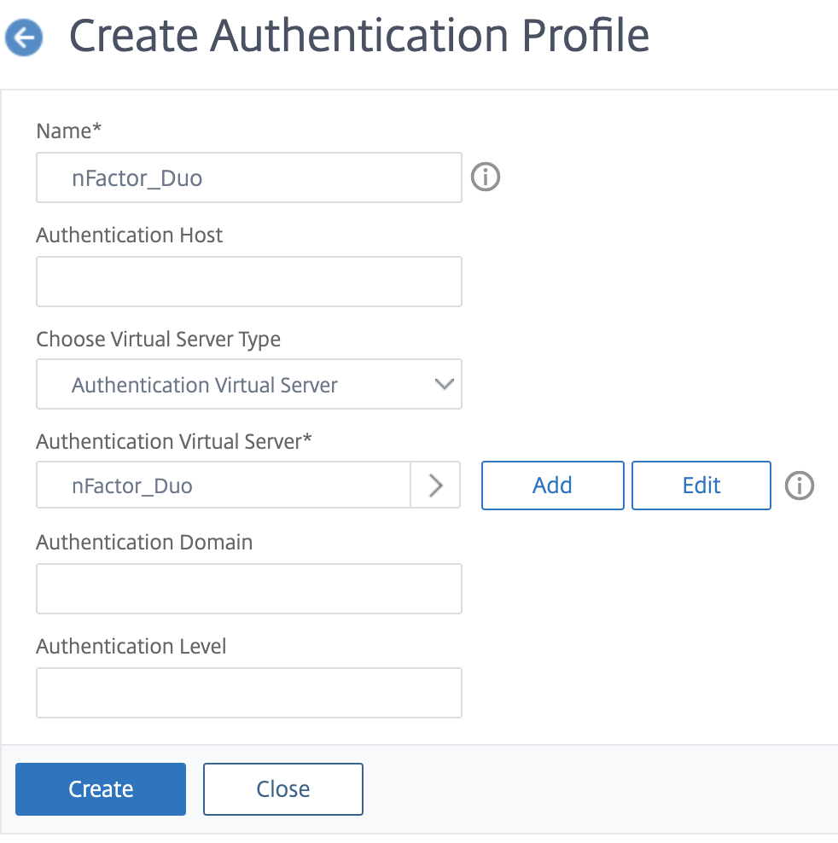This screenshot has height=843, width=838.
Task: Select the Authentication Virtual Server text field
Action: click(x=222, y=485)
